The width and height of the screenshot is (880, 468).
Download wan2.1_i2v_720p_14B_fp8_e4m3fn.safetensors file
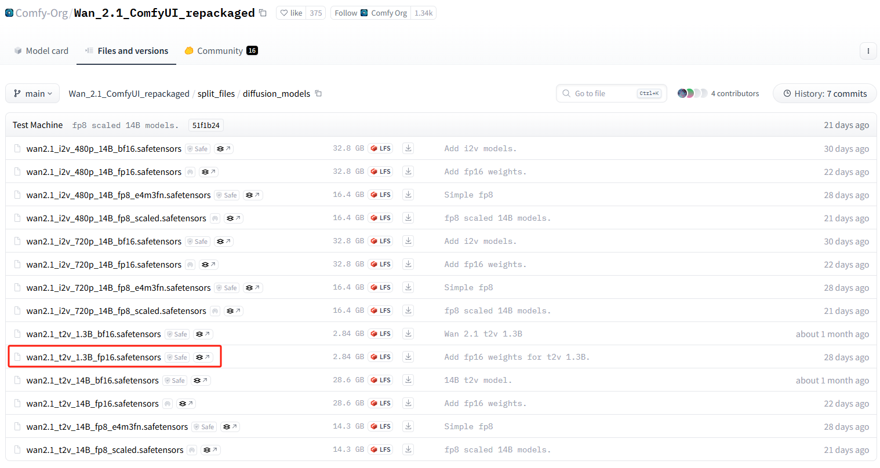[408, 287]
